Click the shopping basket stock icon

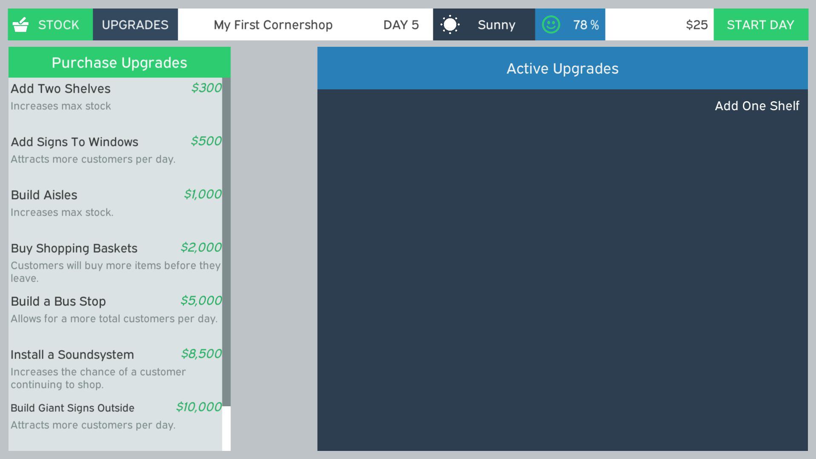pos(20,25)
